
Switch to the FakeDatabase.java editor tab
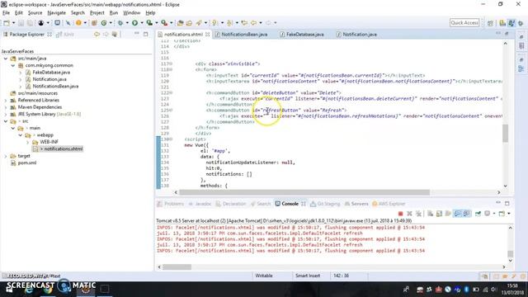[x=302, y=35]
